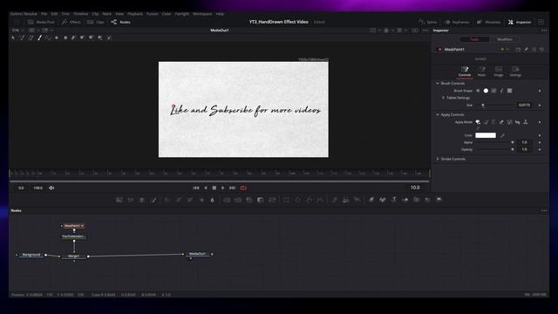Toggle the Nodes panel button
Image resolution: width=558 pixels, height=314 pixels.
coord(120,22)
